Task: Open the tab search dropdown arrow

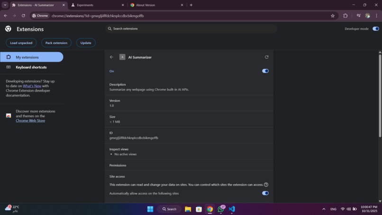Action: click(x=5, y=5)
